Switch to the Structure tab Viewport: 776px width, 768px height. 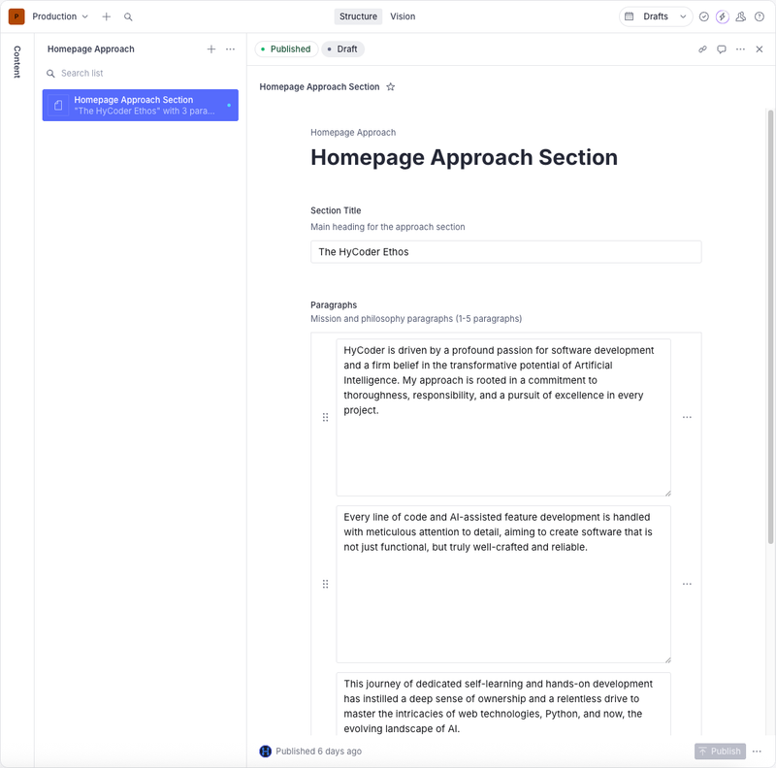(x=358, y=16)
